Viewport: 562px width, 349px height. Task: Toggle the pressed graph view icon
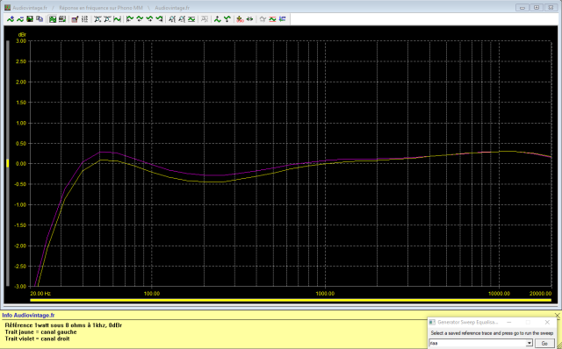53,19
